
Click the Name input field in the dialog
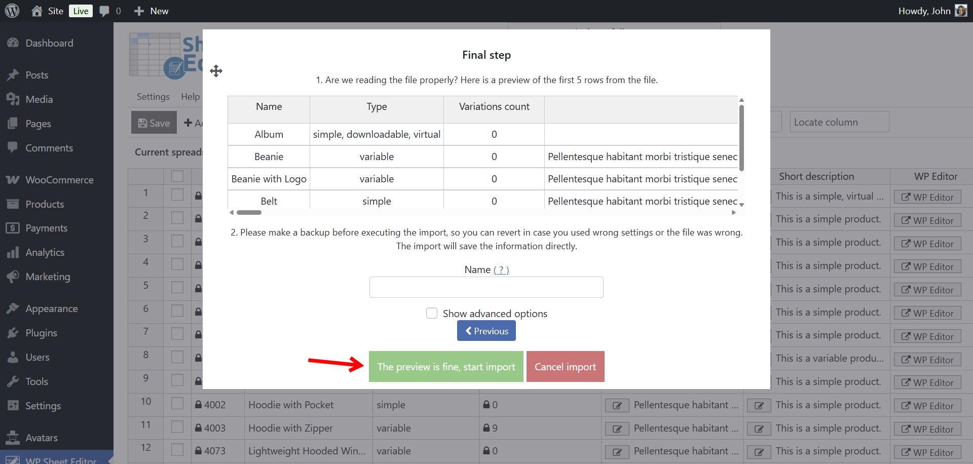[486, 287]
